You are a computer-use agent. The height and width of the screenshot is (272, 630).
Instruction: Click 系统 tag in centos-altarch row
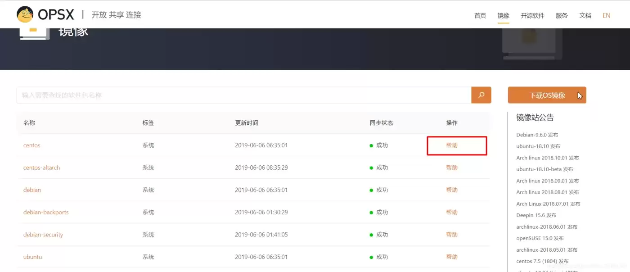(x=148, y=168)
